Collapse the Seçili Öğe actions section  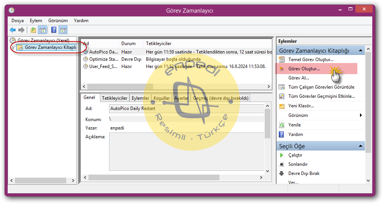tap(360, 146)
